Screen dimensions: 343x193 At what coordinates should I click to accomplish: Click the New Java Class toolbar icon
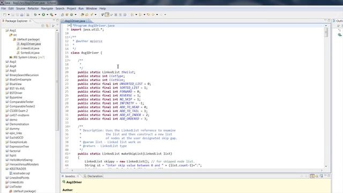tap(71, 14)
